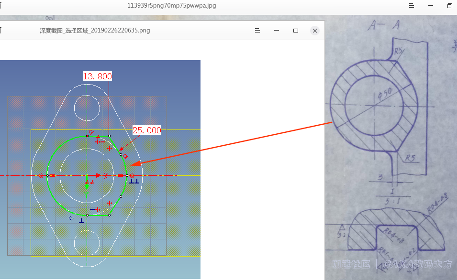Close the 深度截图 image viewer window
Image resolution: width=457 pixels, height=280 pixels.
(315, 31)
